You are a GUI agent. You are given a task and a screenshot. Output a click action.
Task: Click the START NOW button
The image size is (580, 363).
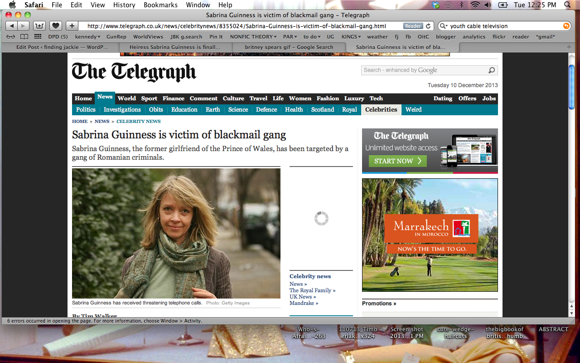click(397, 161)
